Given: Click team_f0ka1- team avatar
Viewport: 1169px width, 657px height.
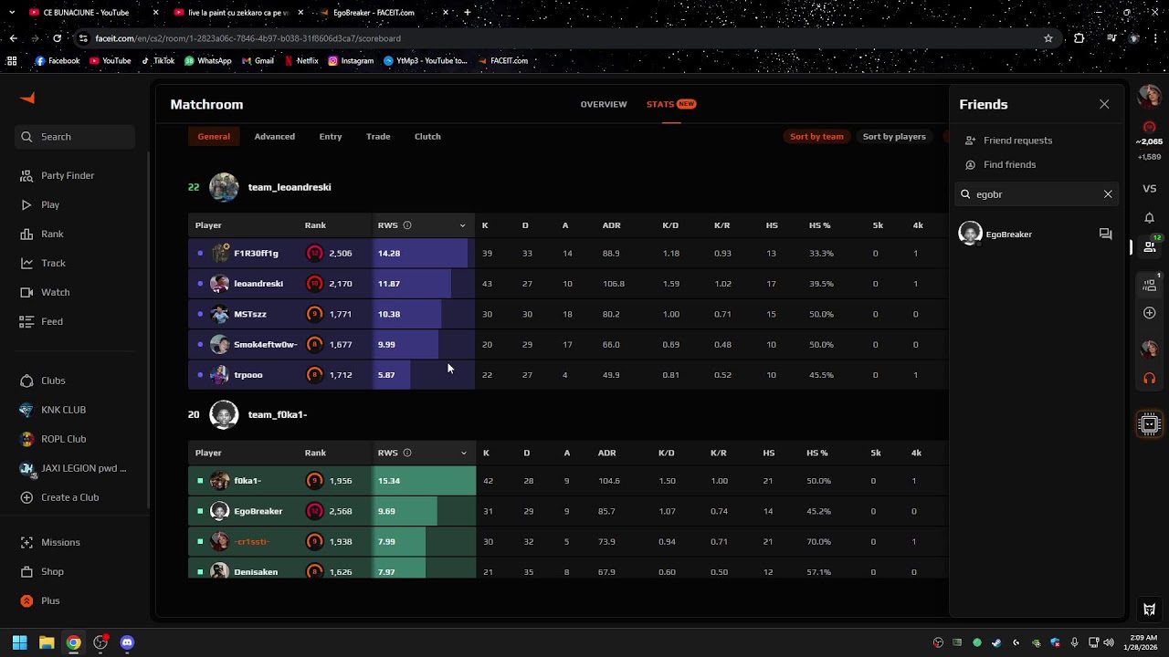Looking at the screenshot, I should 224,414.
